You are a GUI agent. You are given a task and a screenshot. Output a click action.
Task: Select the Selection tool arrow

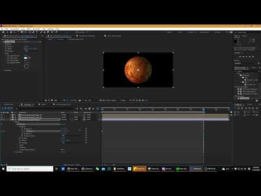point(7,32)
